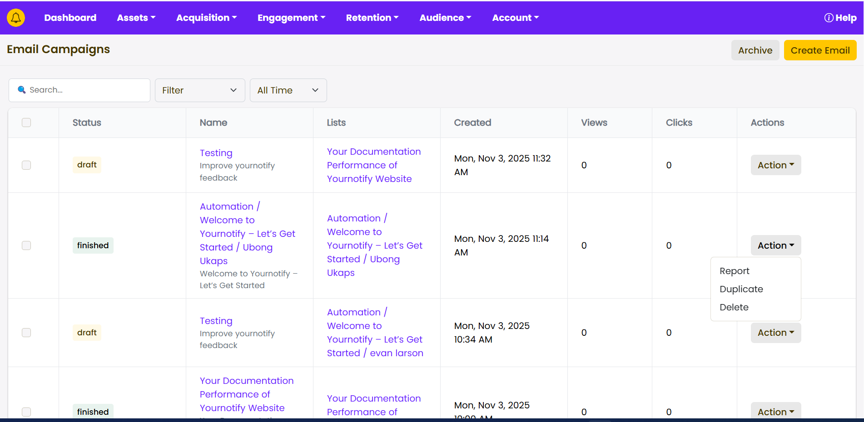Expand the All Time date dropdown
This screenshot has height=422, width=864.
(x=288, y=90)
